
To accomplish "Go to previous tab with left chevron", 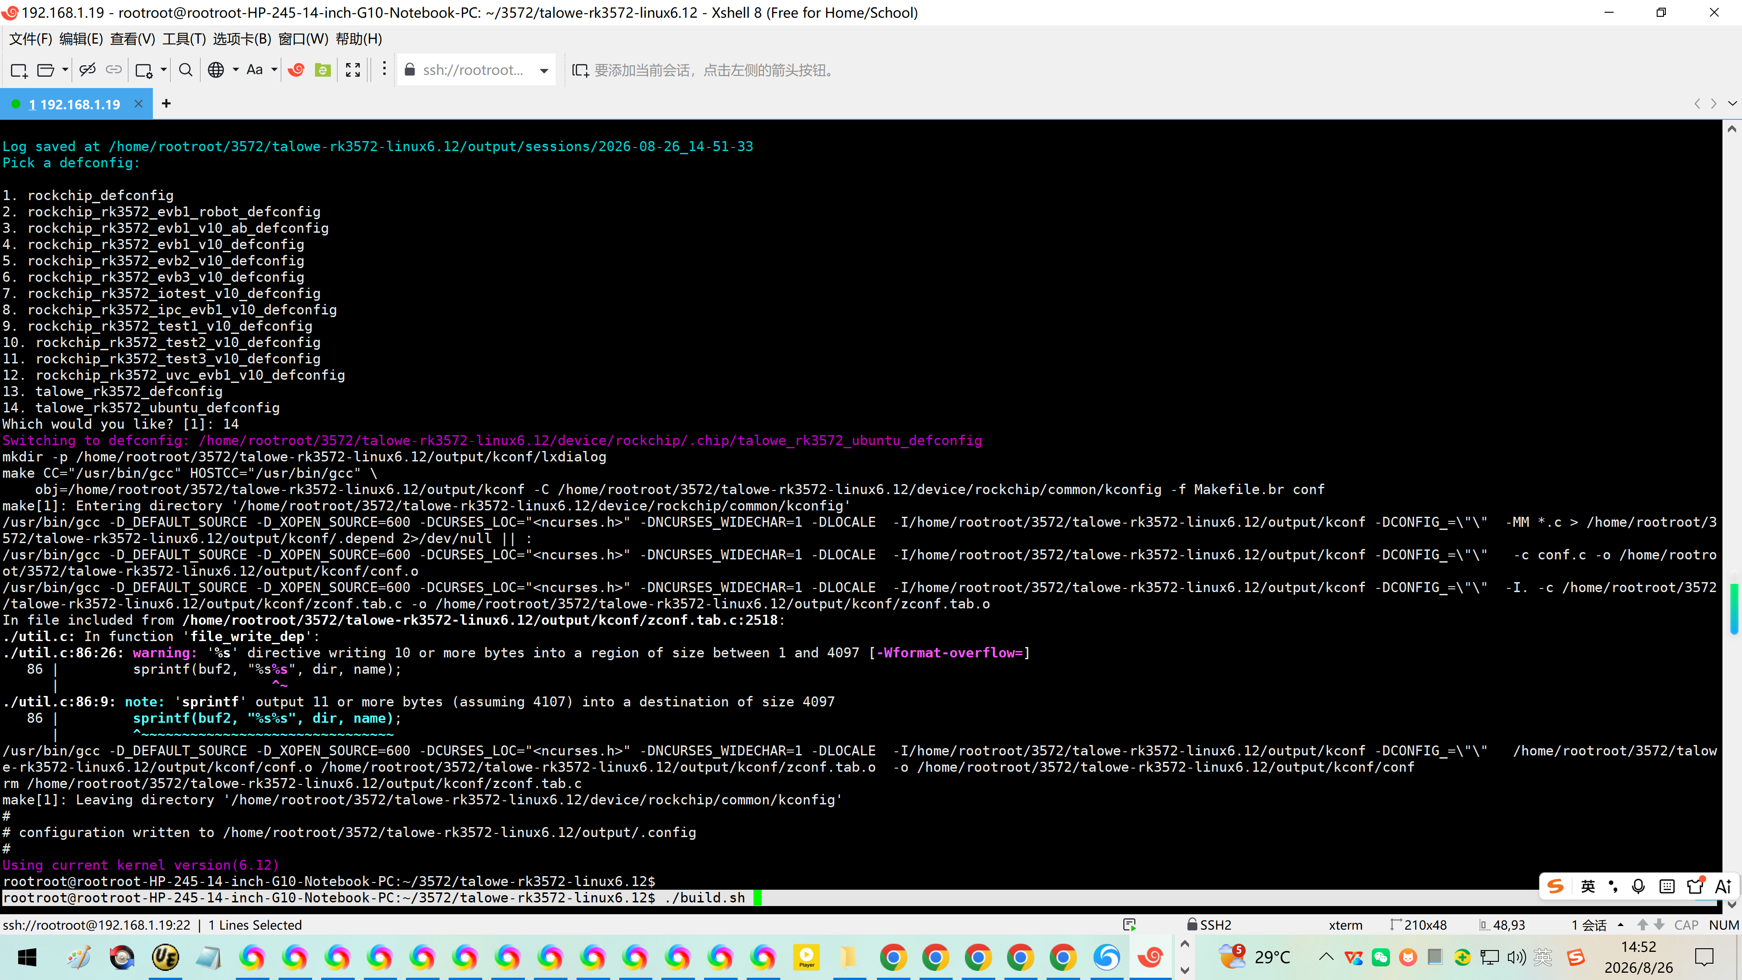I will coord(1697,103).
